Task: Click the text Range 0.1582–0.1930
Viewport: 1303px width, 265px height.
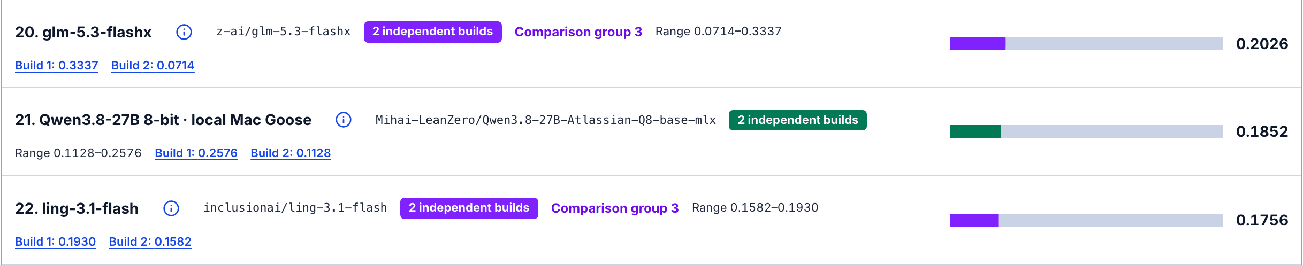Action: click(755, 208)
